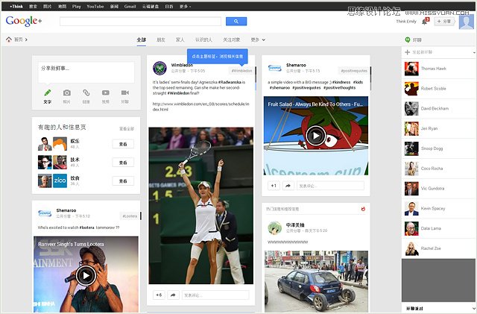Expand the More dropdown in the black bar
The image size is (477, 314).
pos(186,6)
